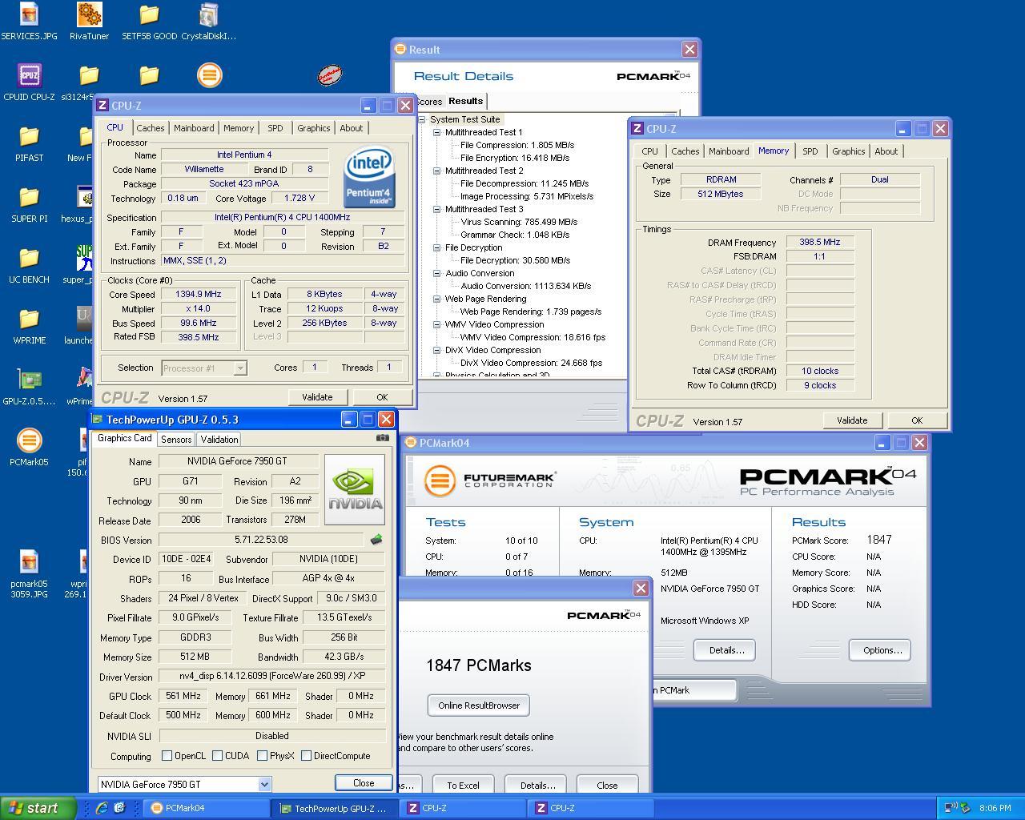The width and height of the screenshot is (1025, 820).
Task: Switch to Mainboard tab in left CPU-Z
Action: 194,128
